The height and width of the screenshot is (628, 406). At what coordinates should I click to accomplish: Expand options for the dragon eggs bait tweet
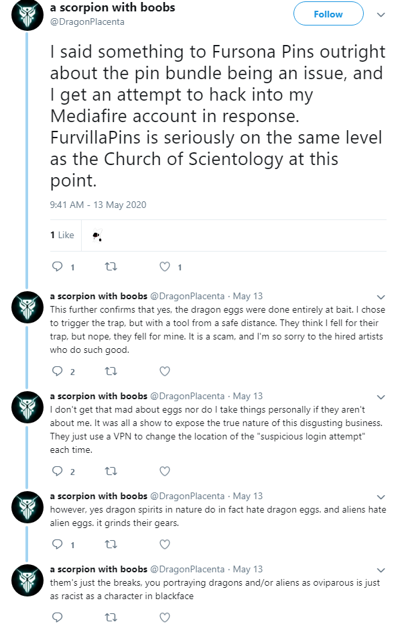tap(381, 297)
